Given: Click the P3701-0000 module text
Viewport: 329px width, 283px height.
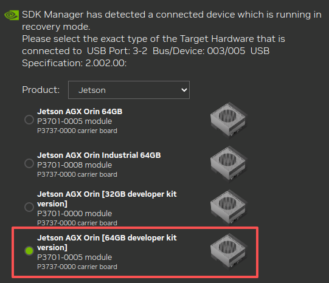Looking at the screenshot, I should [74, 214].
